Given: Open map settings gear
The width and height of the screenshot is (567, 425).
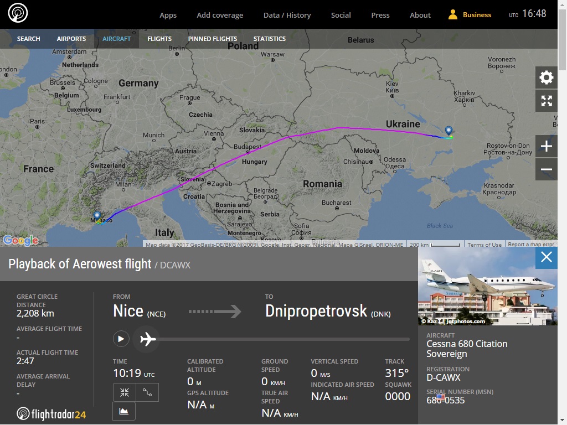Looking at the screenshot, I should click(546, 77).
